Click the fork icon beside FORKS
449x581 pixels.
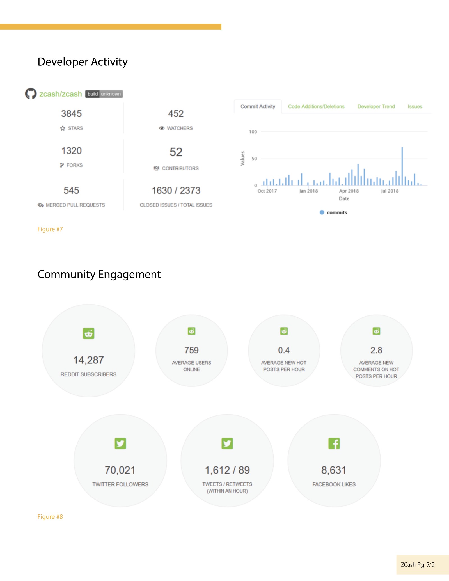62,165
